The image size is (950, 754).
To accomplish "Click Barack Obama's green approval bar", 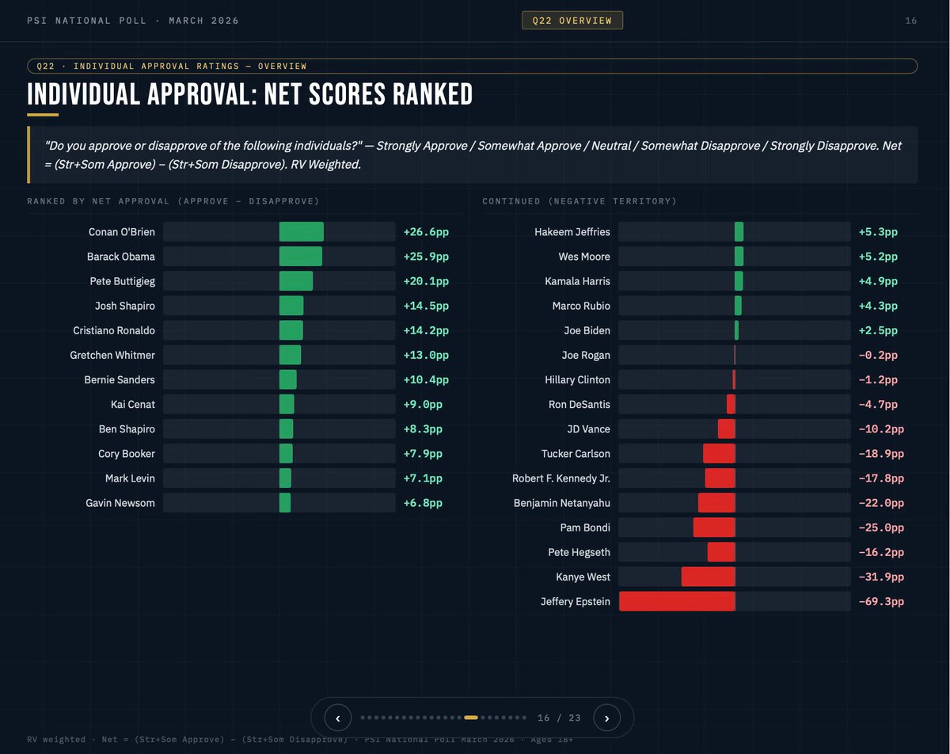I will tap(301, 256).
